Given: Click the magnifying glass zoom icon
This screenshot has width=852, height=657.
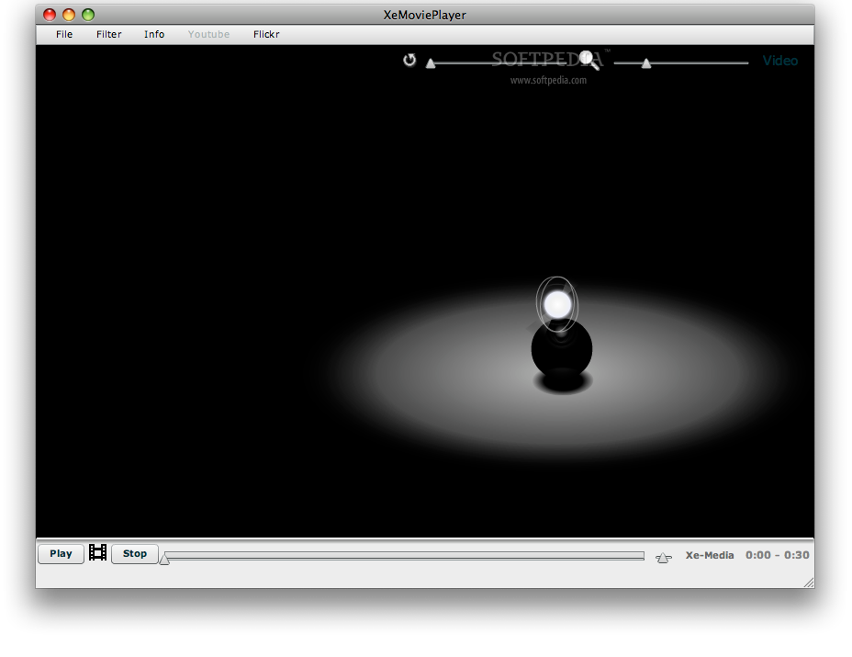Looking at the screenshot, I should (589, 60).
